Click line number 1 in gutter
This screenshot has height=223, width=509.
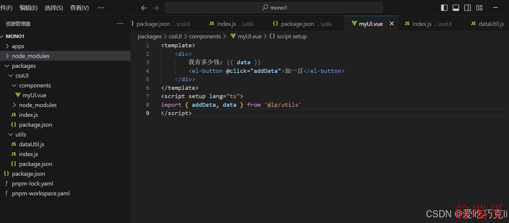[148, 45]
